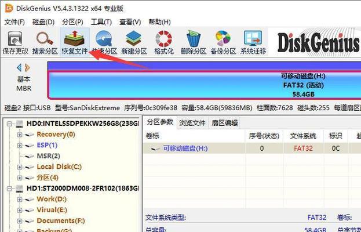Select Recovery(0) partition in tree
Viewport: 361px width, 232px height.
click(x=56, y=135)
